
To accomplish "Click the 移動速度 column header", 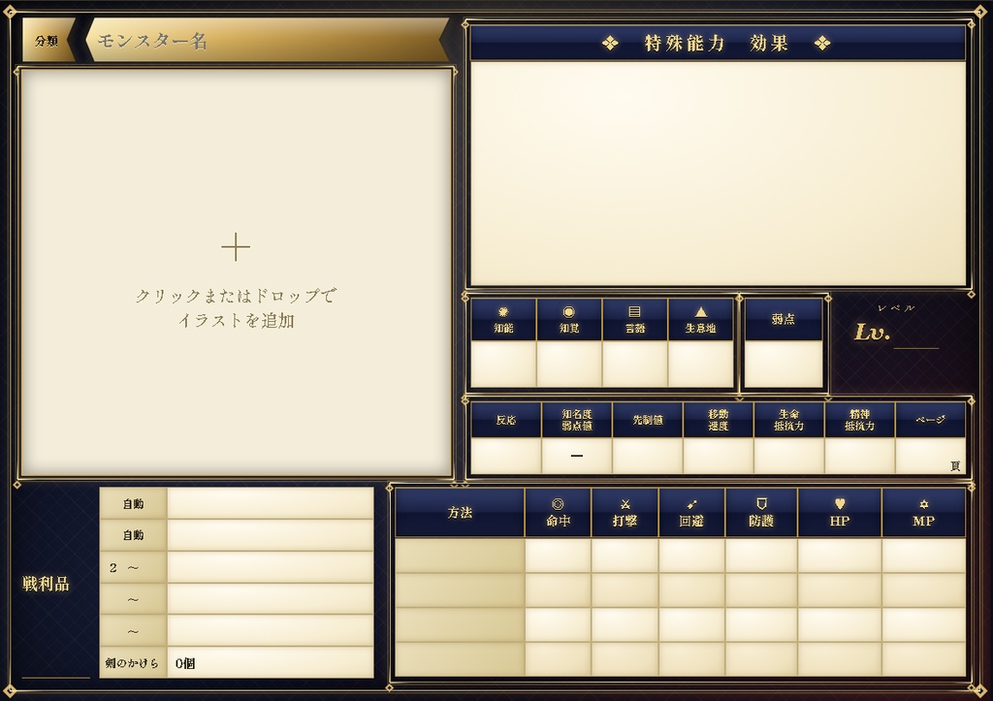I will (x=719, y=420).
